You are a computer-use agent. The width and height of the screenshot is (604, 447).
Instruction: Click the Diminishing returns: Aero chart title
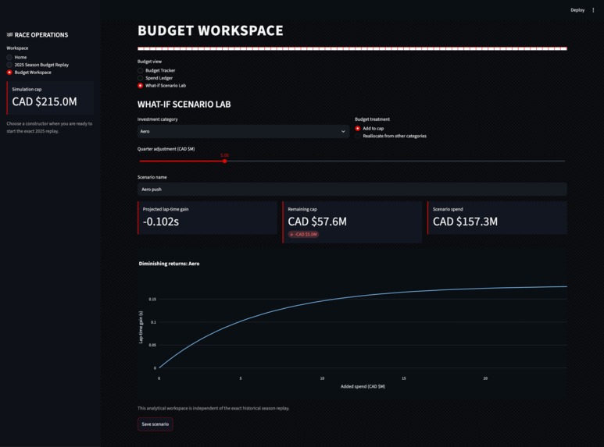pyautogui.click(x=169, y=264)
